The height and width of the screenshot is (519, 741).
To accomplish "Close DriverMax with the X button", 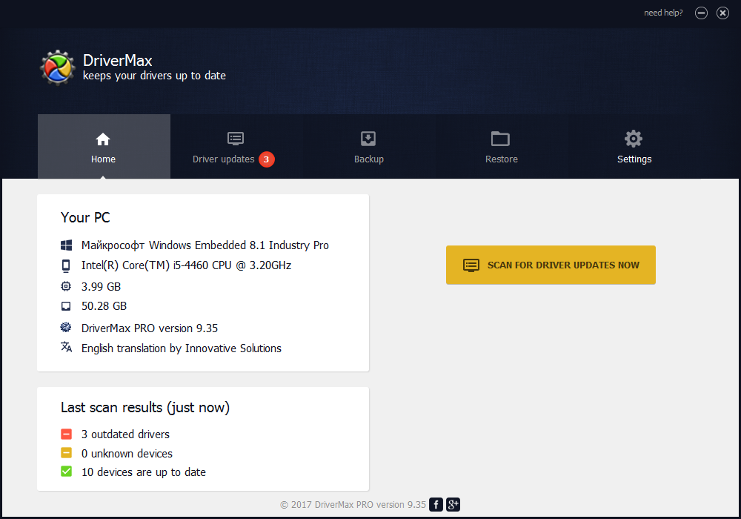I will (722, 13).
